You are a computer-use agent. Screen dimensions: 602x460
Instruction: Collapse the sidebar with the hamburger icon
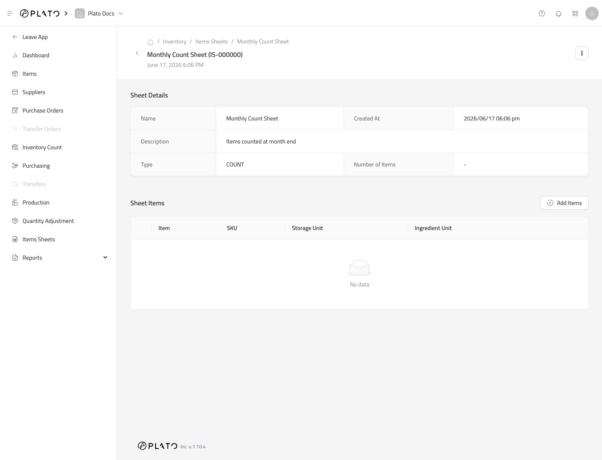pyautogui.click(x=10, y=13)
